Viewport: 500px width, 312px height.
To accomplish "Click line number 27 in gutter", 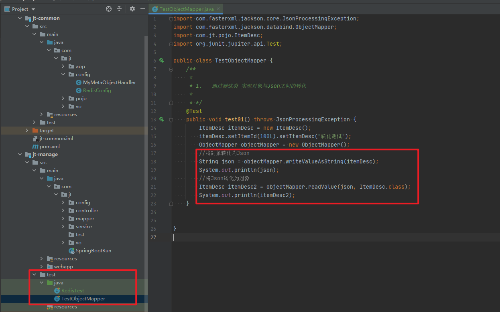I will [x=154, y=237].
